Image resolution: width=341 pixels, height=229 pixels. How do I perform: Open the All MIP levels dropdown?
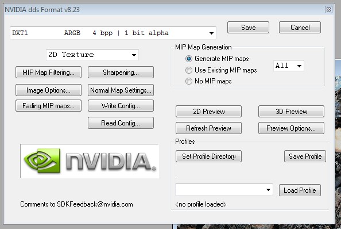click(x=289, y=66)
